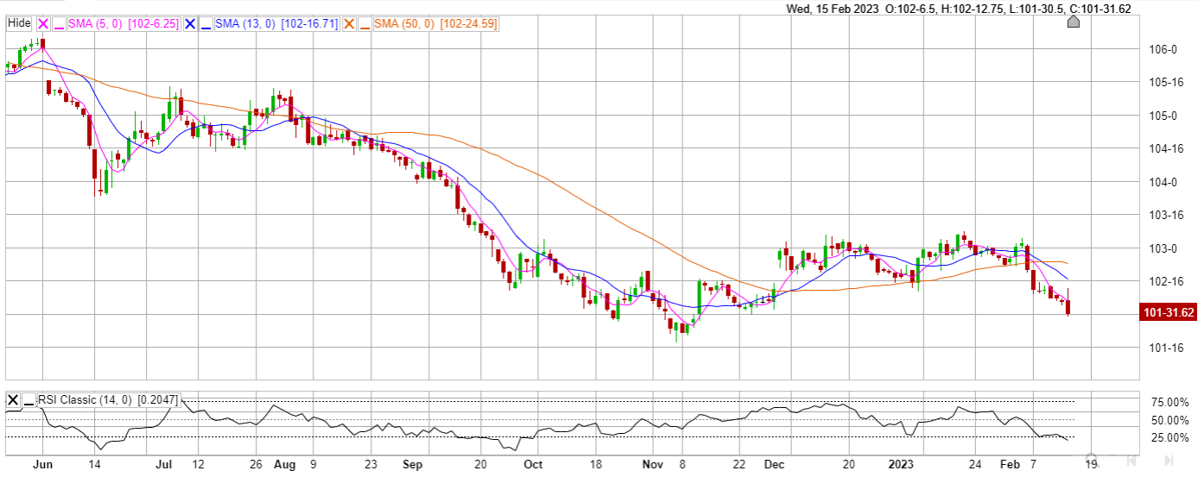This screenshot has height=477, width=1198.
Task: Click the gray up-arrow icon at top right
Action: 1074,22
